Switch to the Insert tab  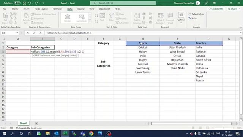27,9
